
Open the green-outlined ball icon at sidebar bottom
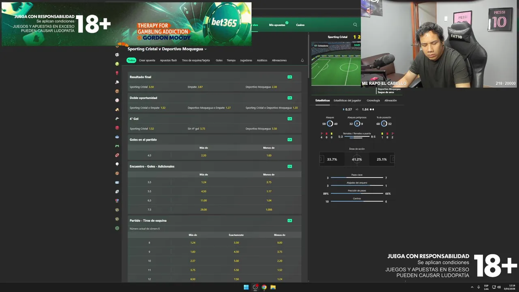pyautogui.click(x=117, y=228)
